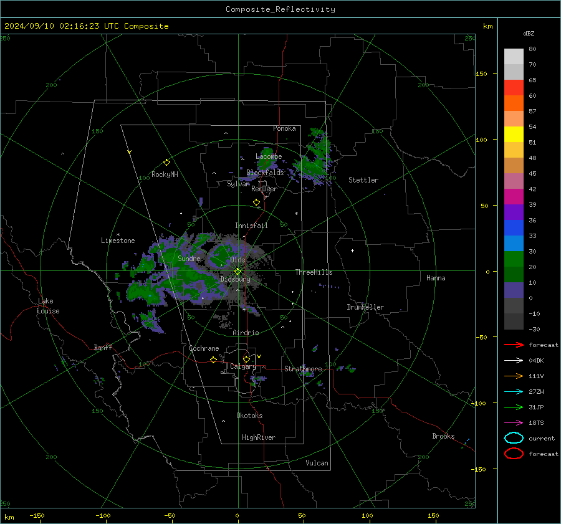Click the Composite_Reflectivity title text

coord(280,9)
